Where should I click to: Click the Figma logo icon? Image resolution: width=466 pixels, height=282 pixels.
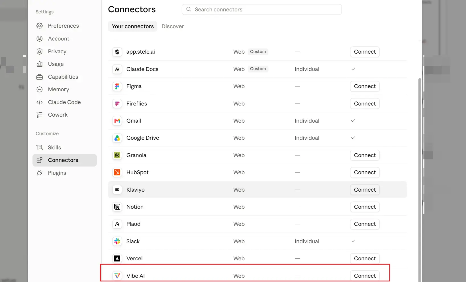point(117,86)
